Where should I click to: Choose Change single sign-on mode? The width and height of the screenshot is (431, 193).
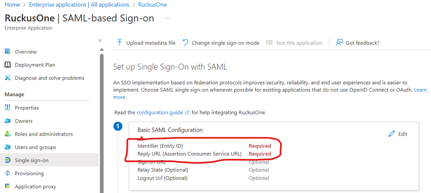(x=221, y=43)
